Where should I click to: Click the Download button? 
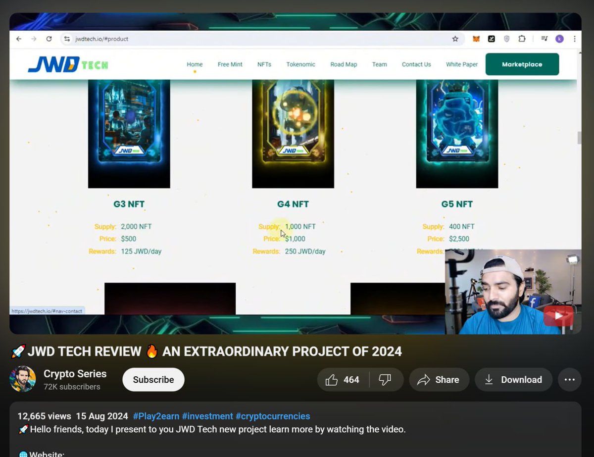pos(513,380)
